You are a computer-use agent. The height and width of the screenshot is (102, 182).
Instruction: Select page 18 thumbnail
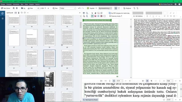pyautogui.click(x=32, y=37)
